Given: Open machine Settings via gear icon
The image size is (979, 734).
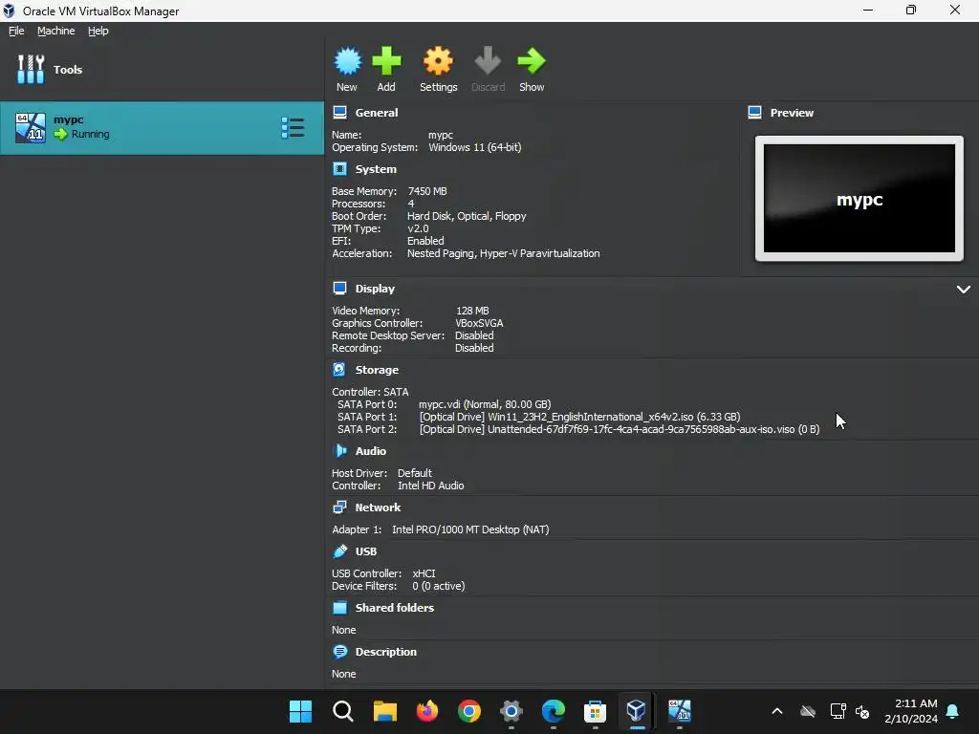Looking at the screenshot, I should pos(438,61).
